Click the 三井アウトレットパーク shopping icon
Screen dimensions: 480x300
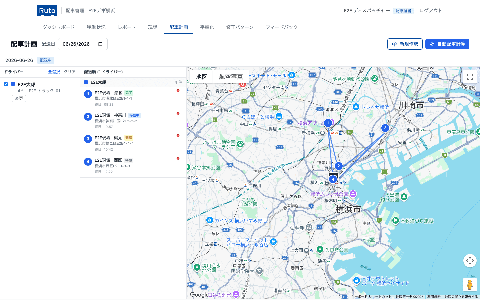point(357,280)
